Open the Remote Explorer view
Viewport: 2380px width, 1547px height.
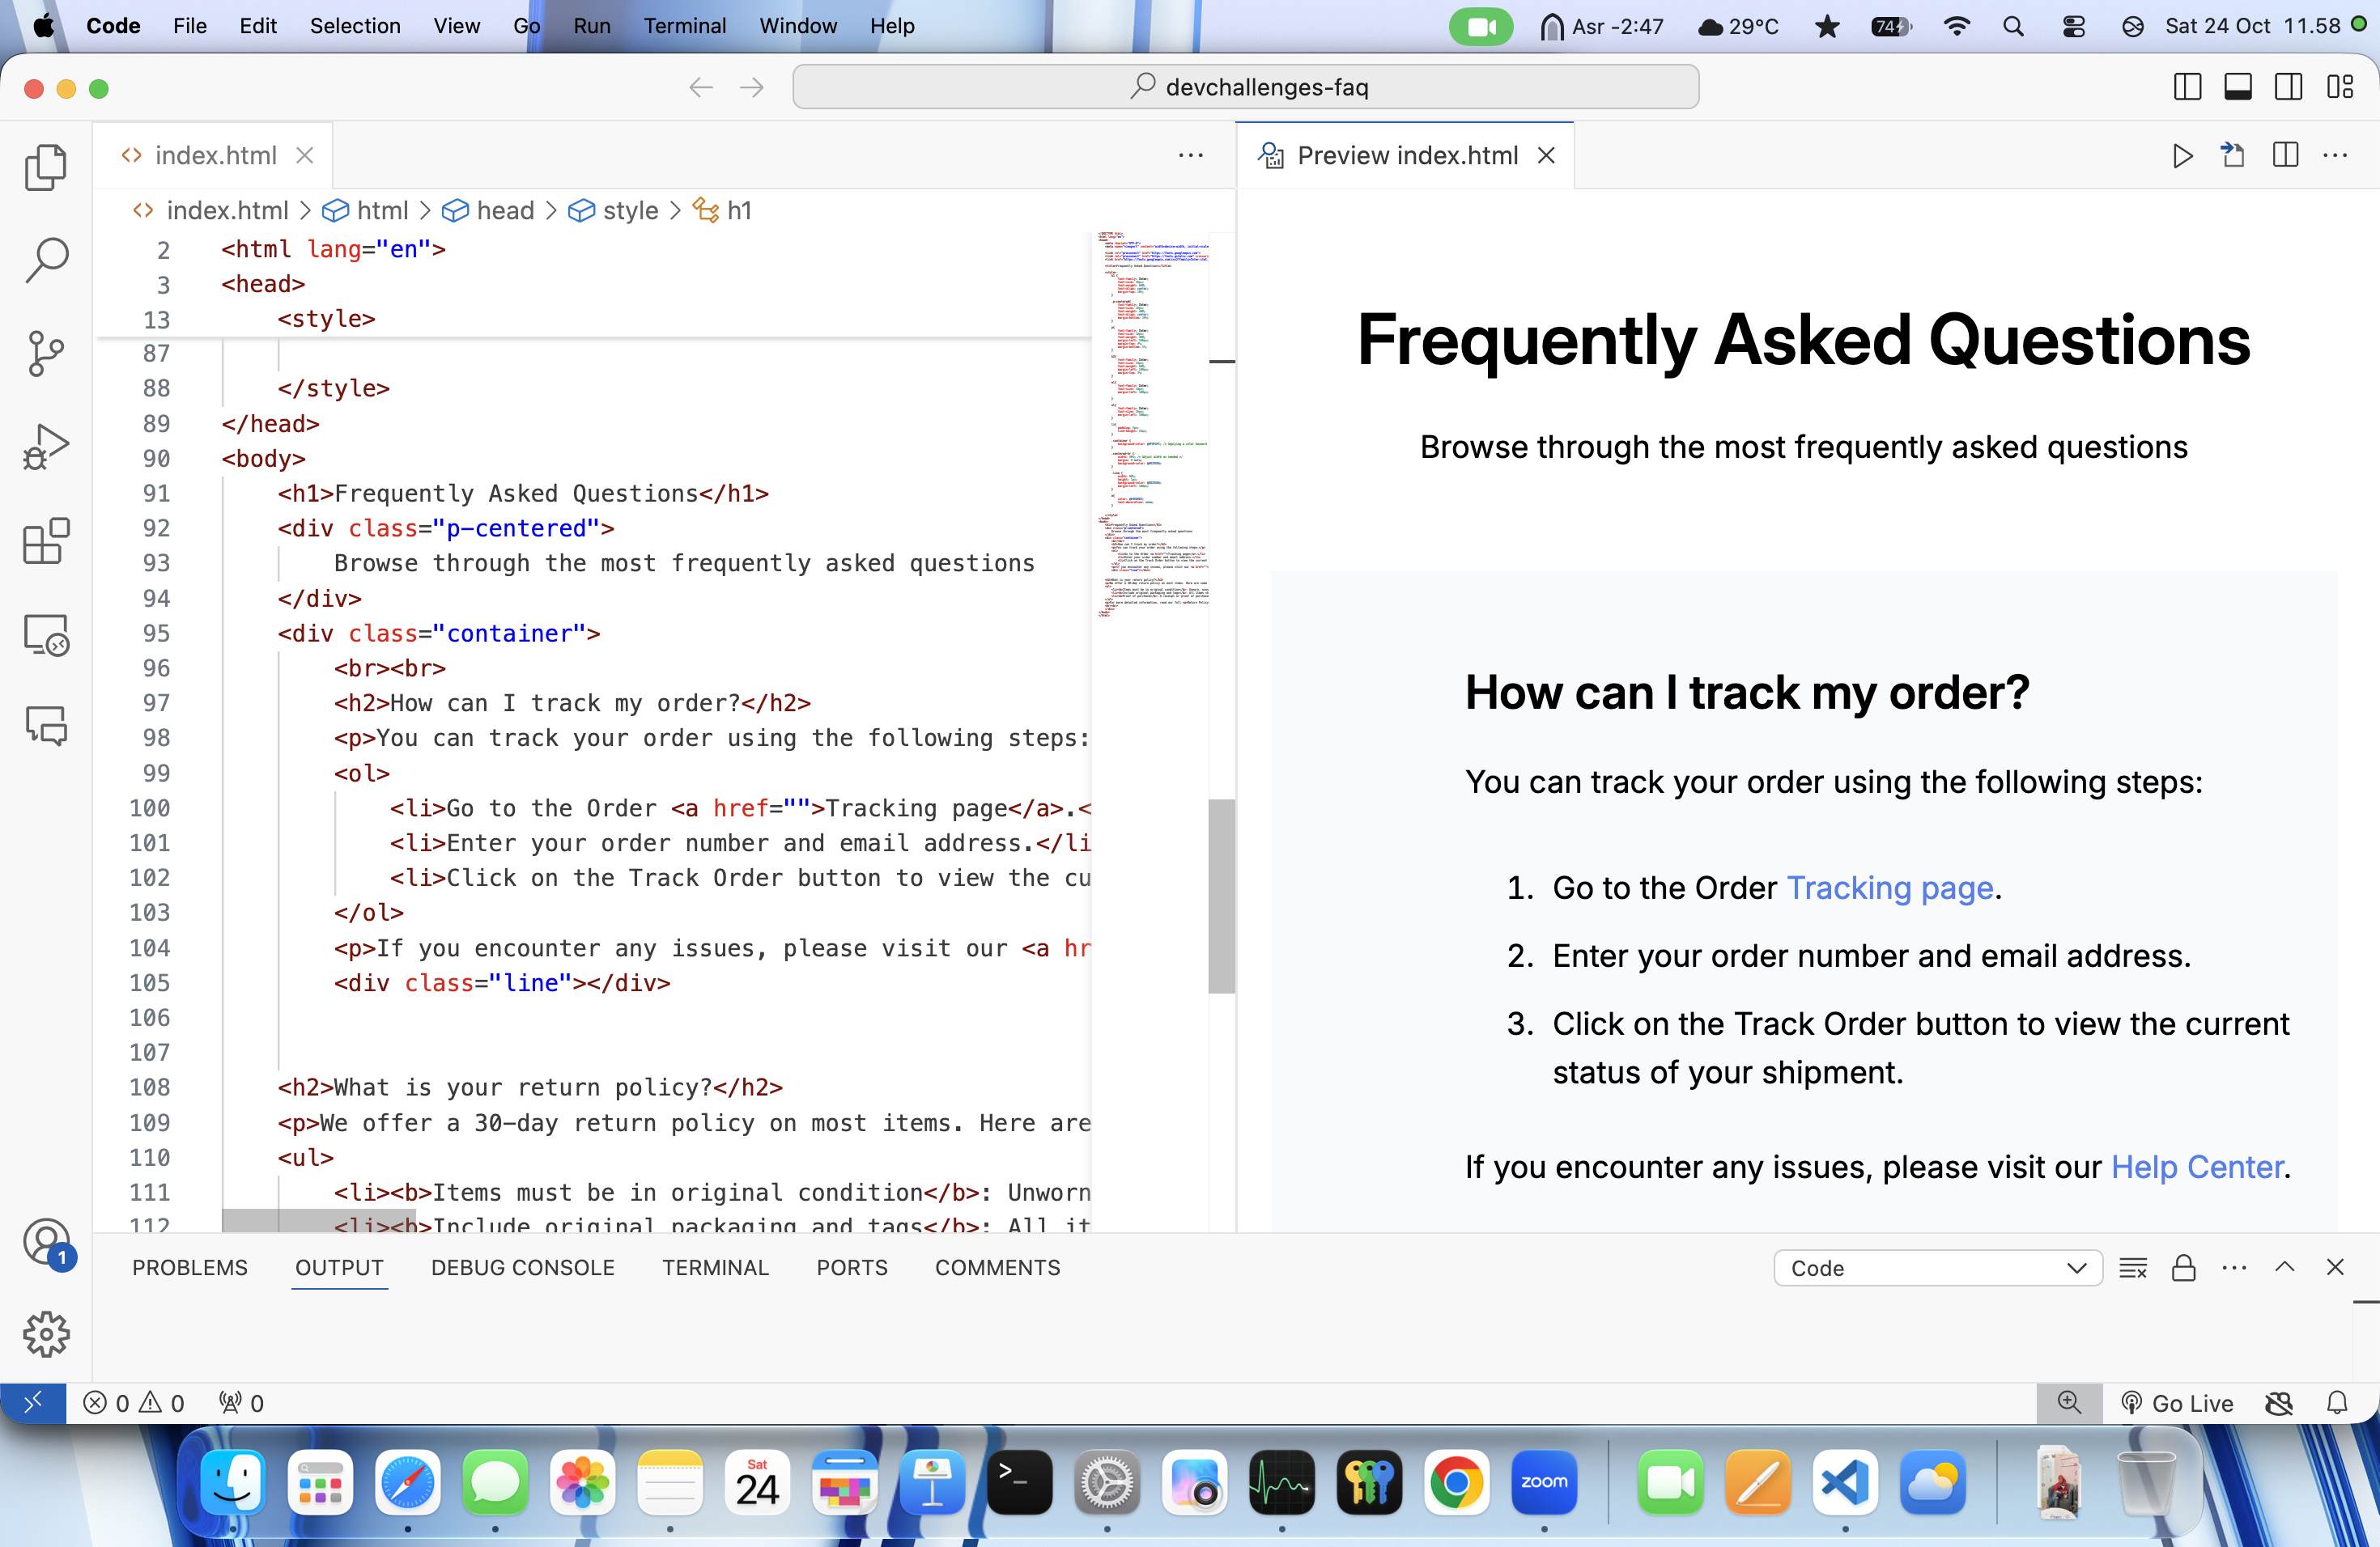click(x=46, y=634)
